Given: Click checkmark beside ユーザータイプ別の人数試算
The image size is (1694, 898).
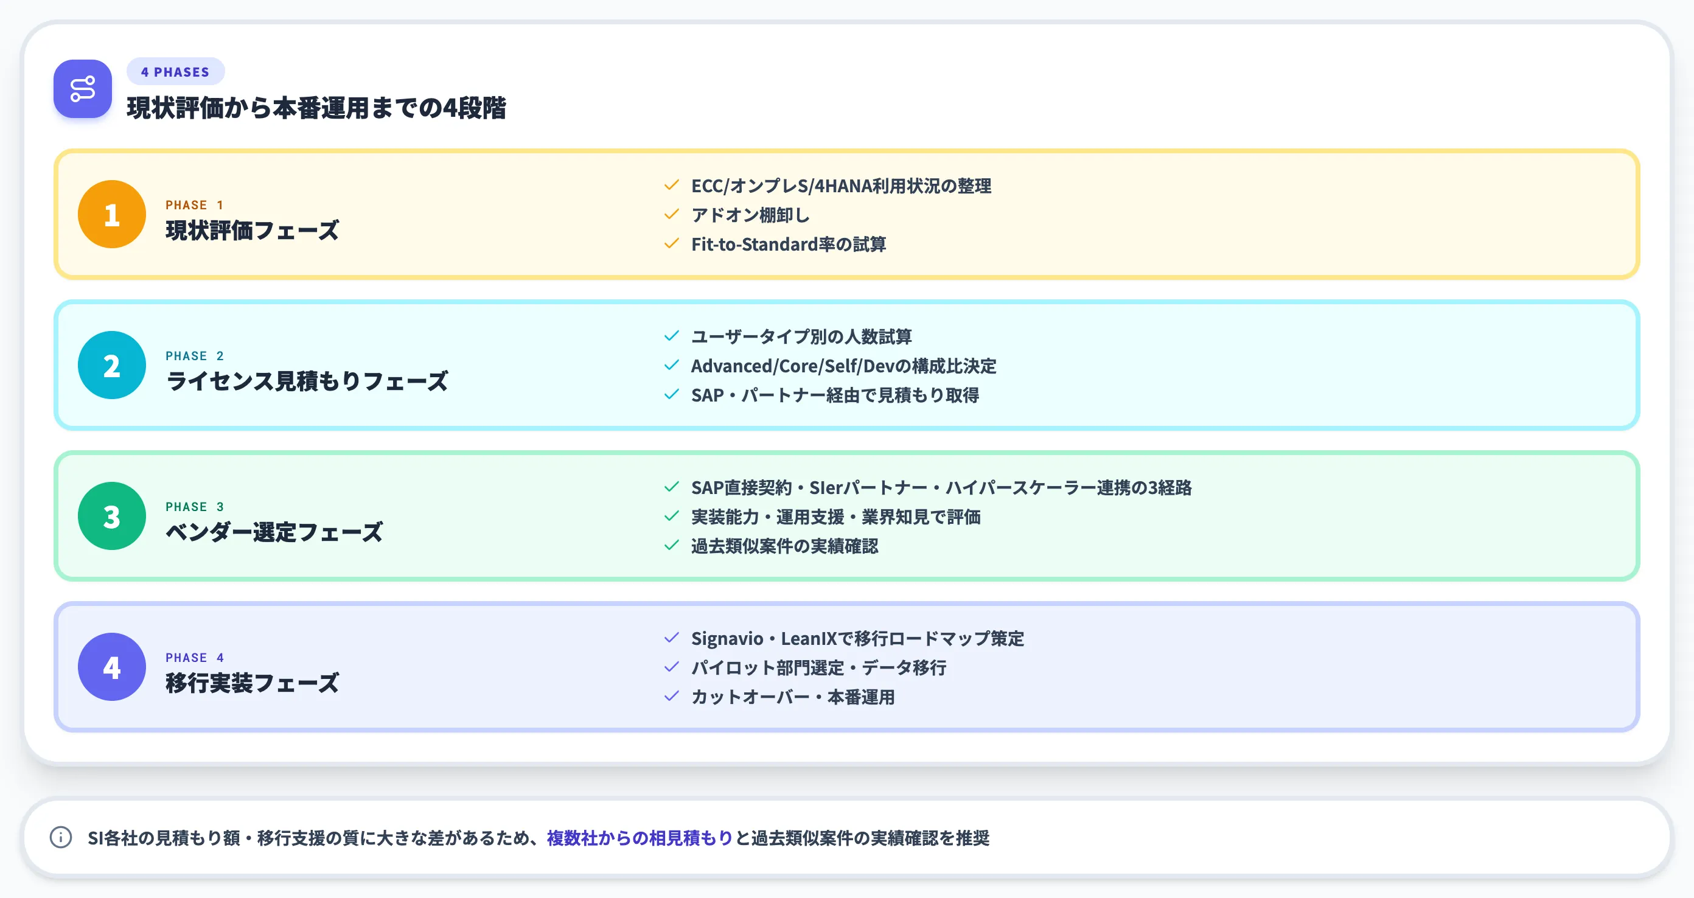Looking at the screenshot, I should click(x=671, y=336).
